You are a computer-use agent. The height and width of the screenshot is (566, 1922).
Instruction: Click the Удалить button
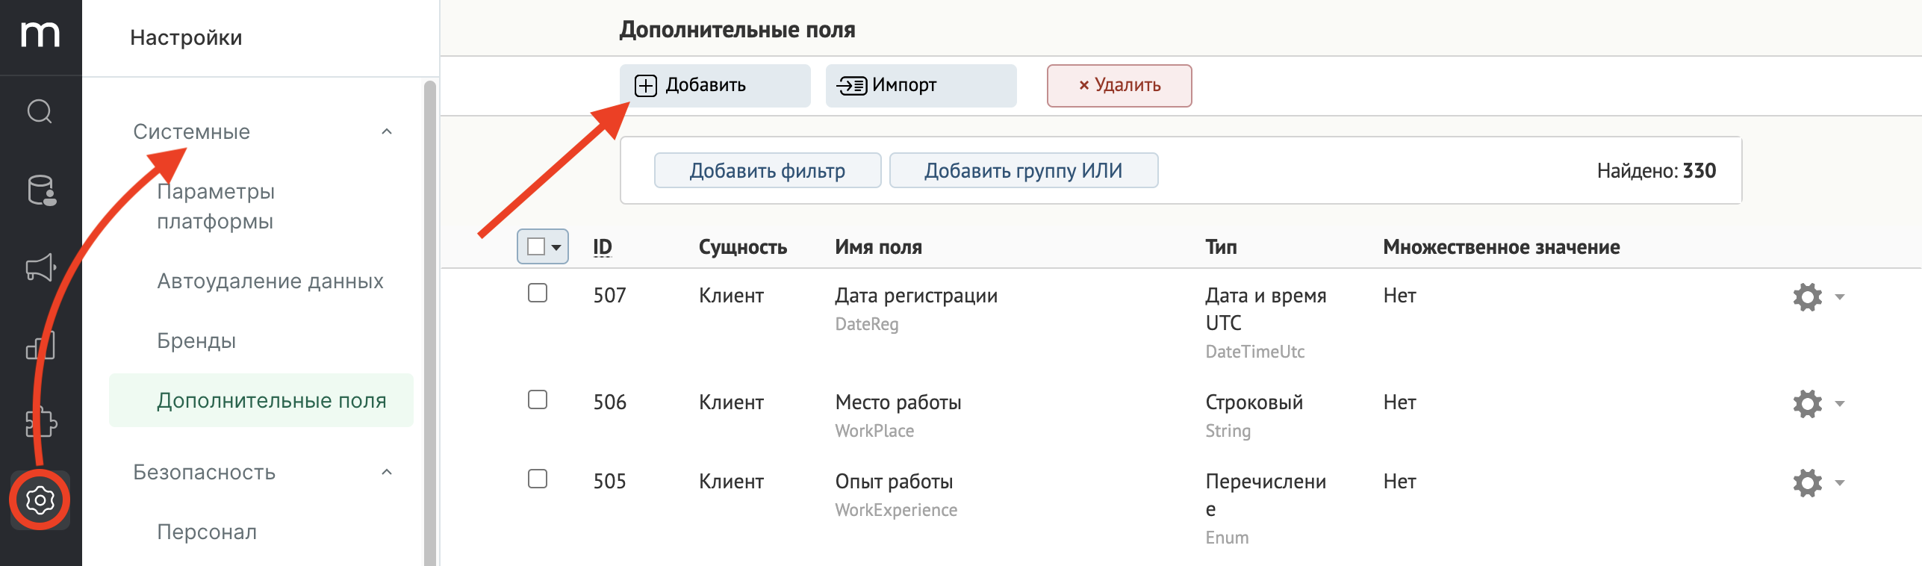click(x=1119, y=86)
